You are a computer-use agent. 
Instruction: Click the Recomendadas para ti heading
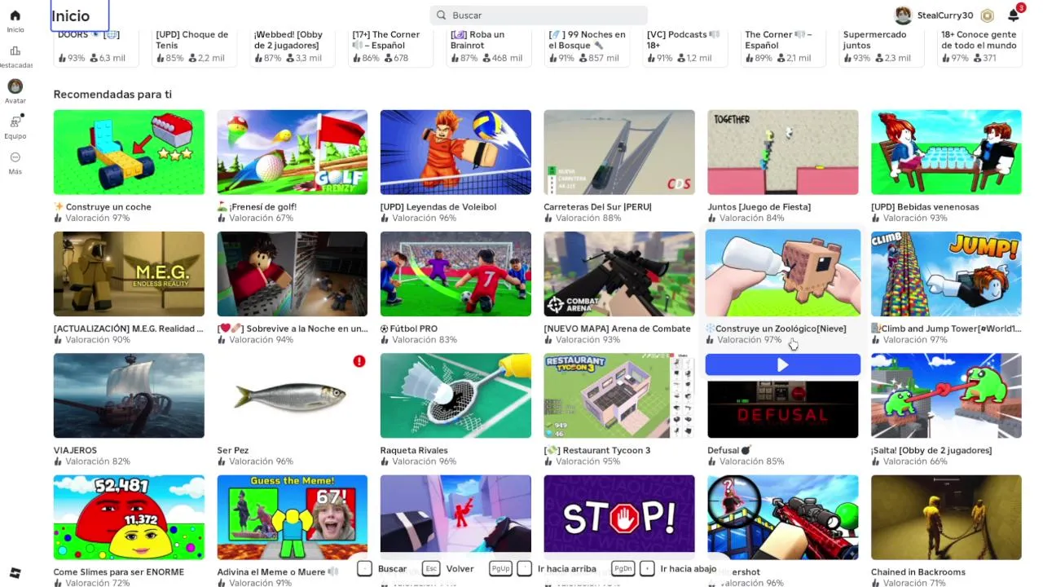click(x=112, y=95)
